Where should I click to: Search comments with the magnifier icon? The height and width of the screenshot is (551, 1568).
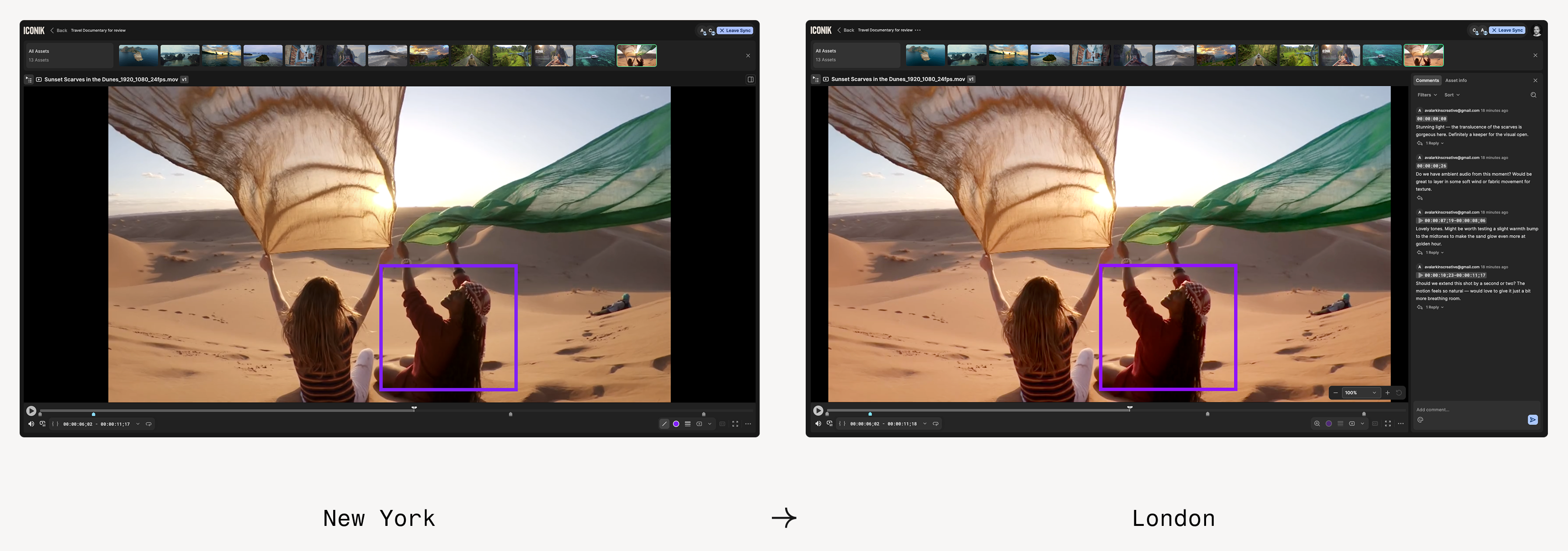[1533, 95]
